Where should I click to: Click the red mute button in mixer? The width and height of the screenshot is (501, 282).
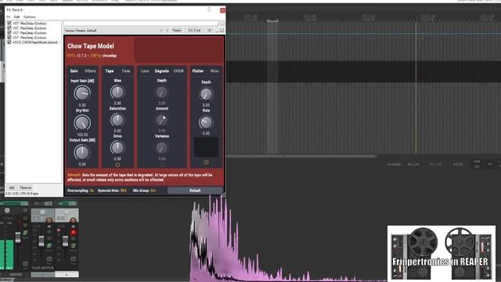(73, 232)
